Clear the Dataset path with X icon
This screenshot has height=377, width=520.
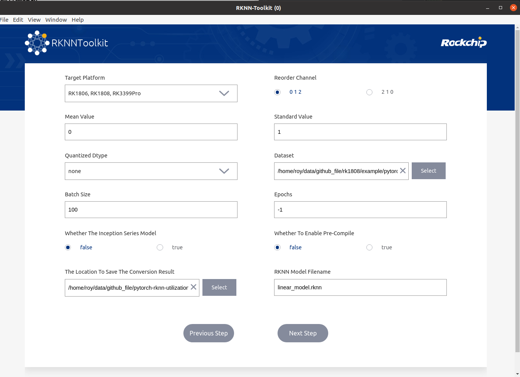pyautogui.click(x=403, y=171)
